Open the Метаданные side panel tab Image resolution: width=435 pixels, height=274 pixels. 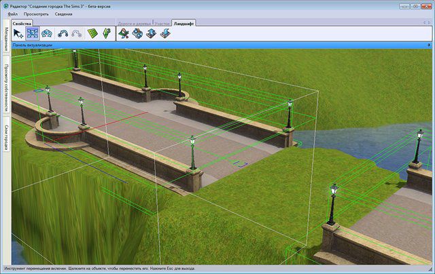6,45
